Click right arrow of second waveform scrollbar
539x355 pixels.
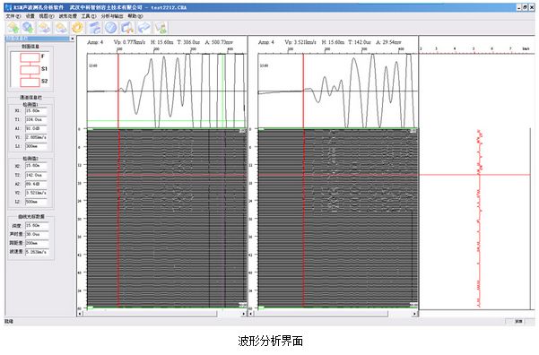point(415,314)
